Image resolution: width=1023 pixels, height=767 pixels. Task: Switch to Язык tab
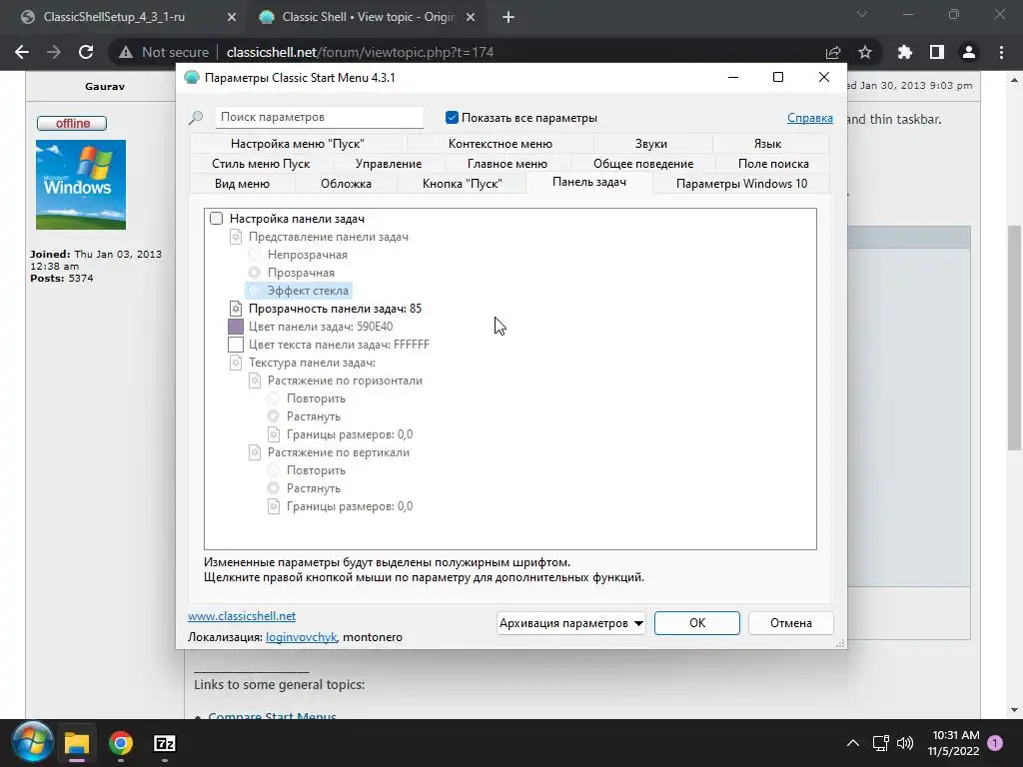[767, 144]
